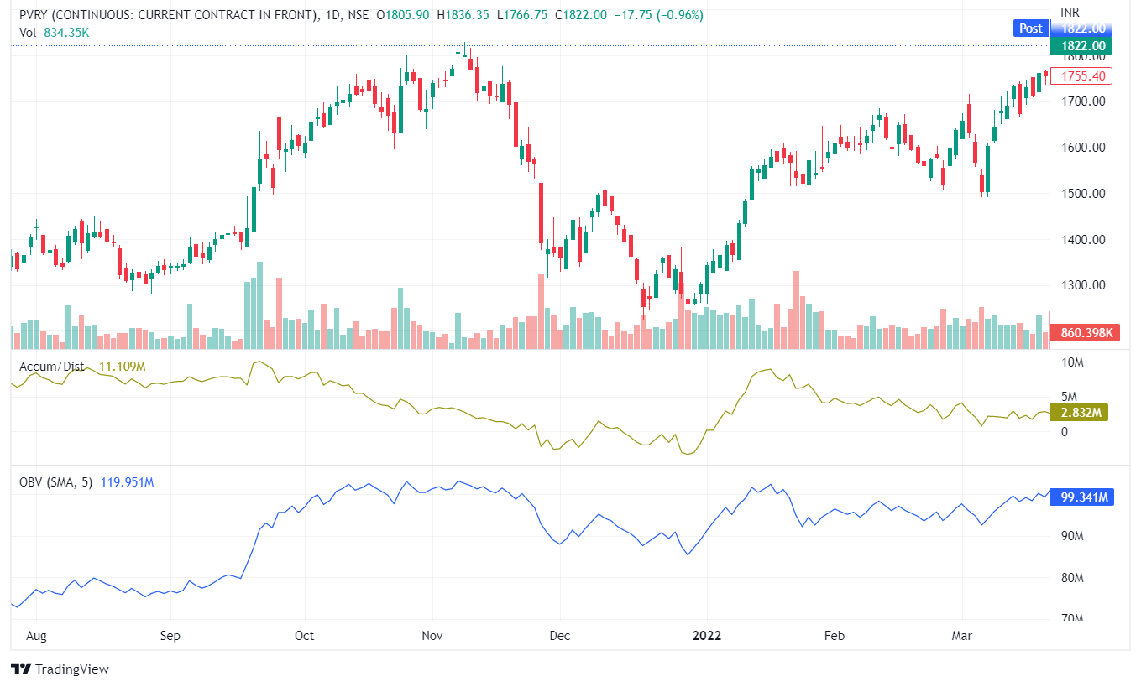Image resolution: width=1141 pixels, height=687 pixels.
Task: Click the Sep time axis label
Action: pyautogui.click(x=170, y=636)
